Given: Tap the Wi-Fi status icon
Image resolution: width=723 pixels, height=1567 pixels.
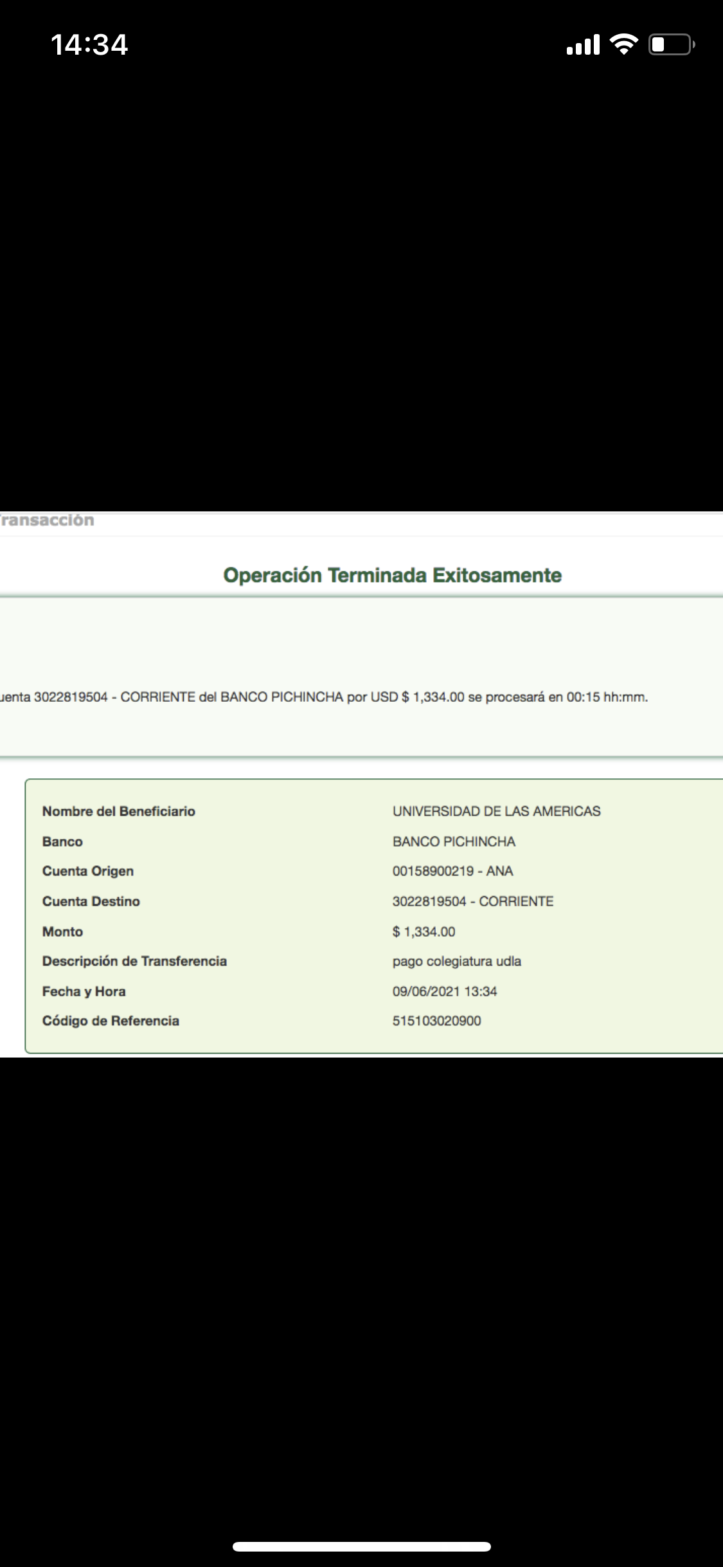Looking at the screenshot, I should tap(623, 44).
